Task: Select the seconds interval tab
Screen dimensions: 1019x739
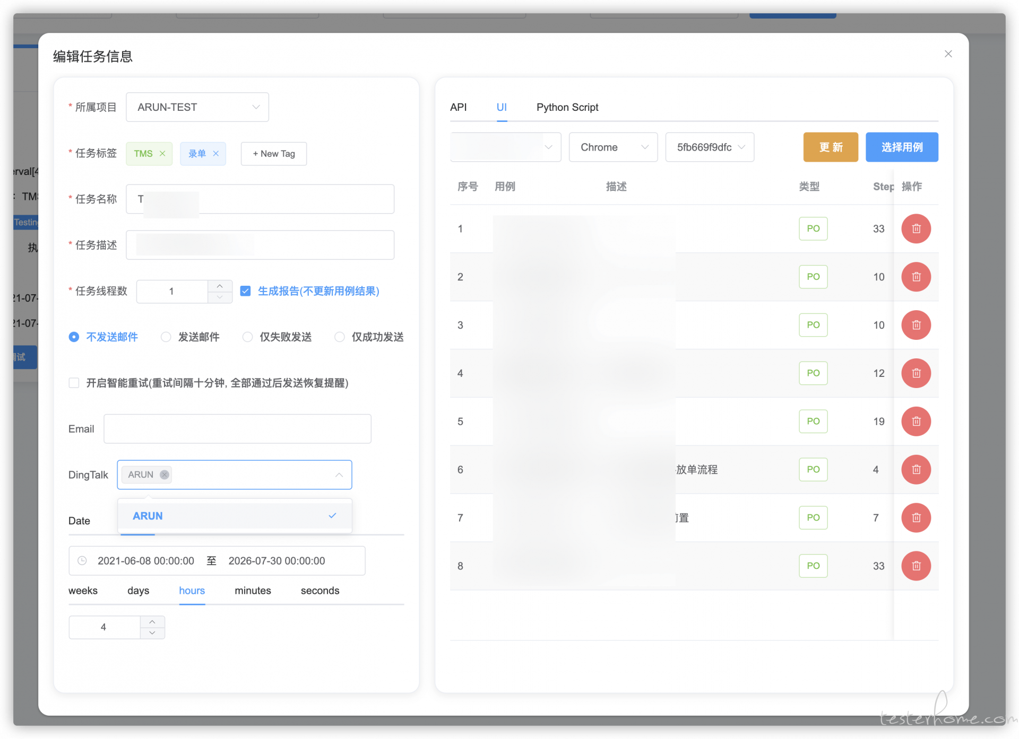Action: coord(320,591)
